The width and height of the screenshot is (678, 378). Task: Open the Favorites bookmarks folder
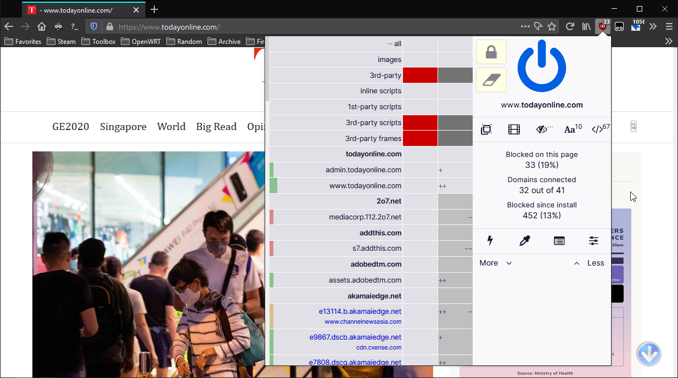coord(23,41)
